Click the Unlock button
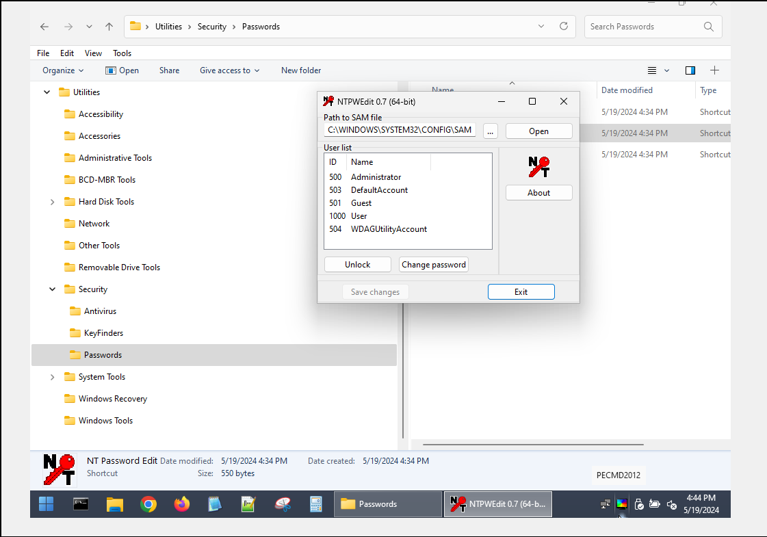 (358, 265)
